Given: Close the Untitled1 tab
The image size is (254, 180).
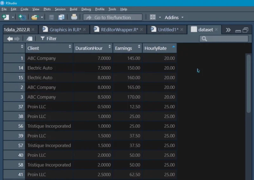Looking at the screenshot, I should [182, 29].
